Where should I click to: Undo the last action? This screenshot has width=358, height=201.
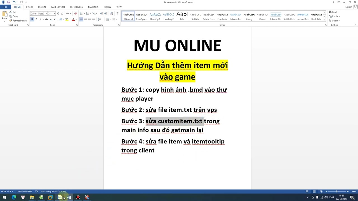tap(14, 2)
